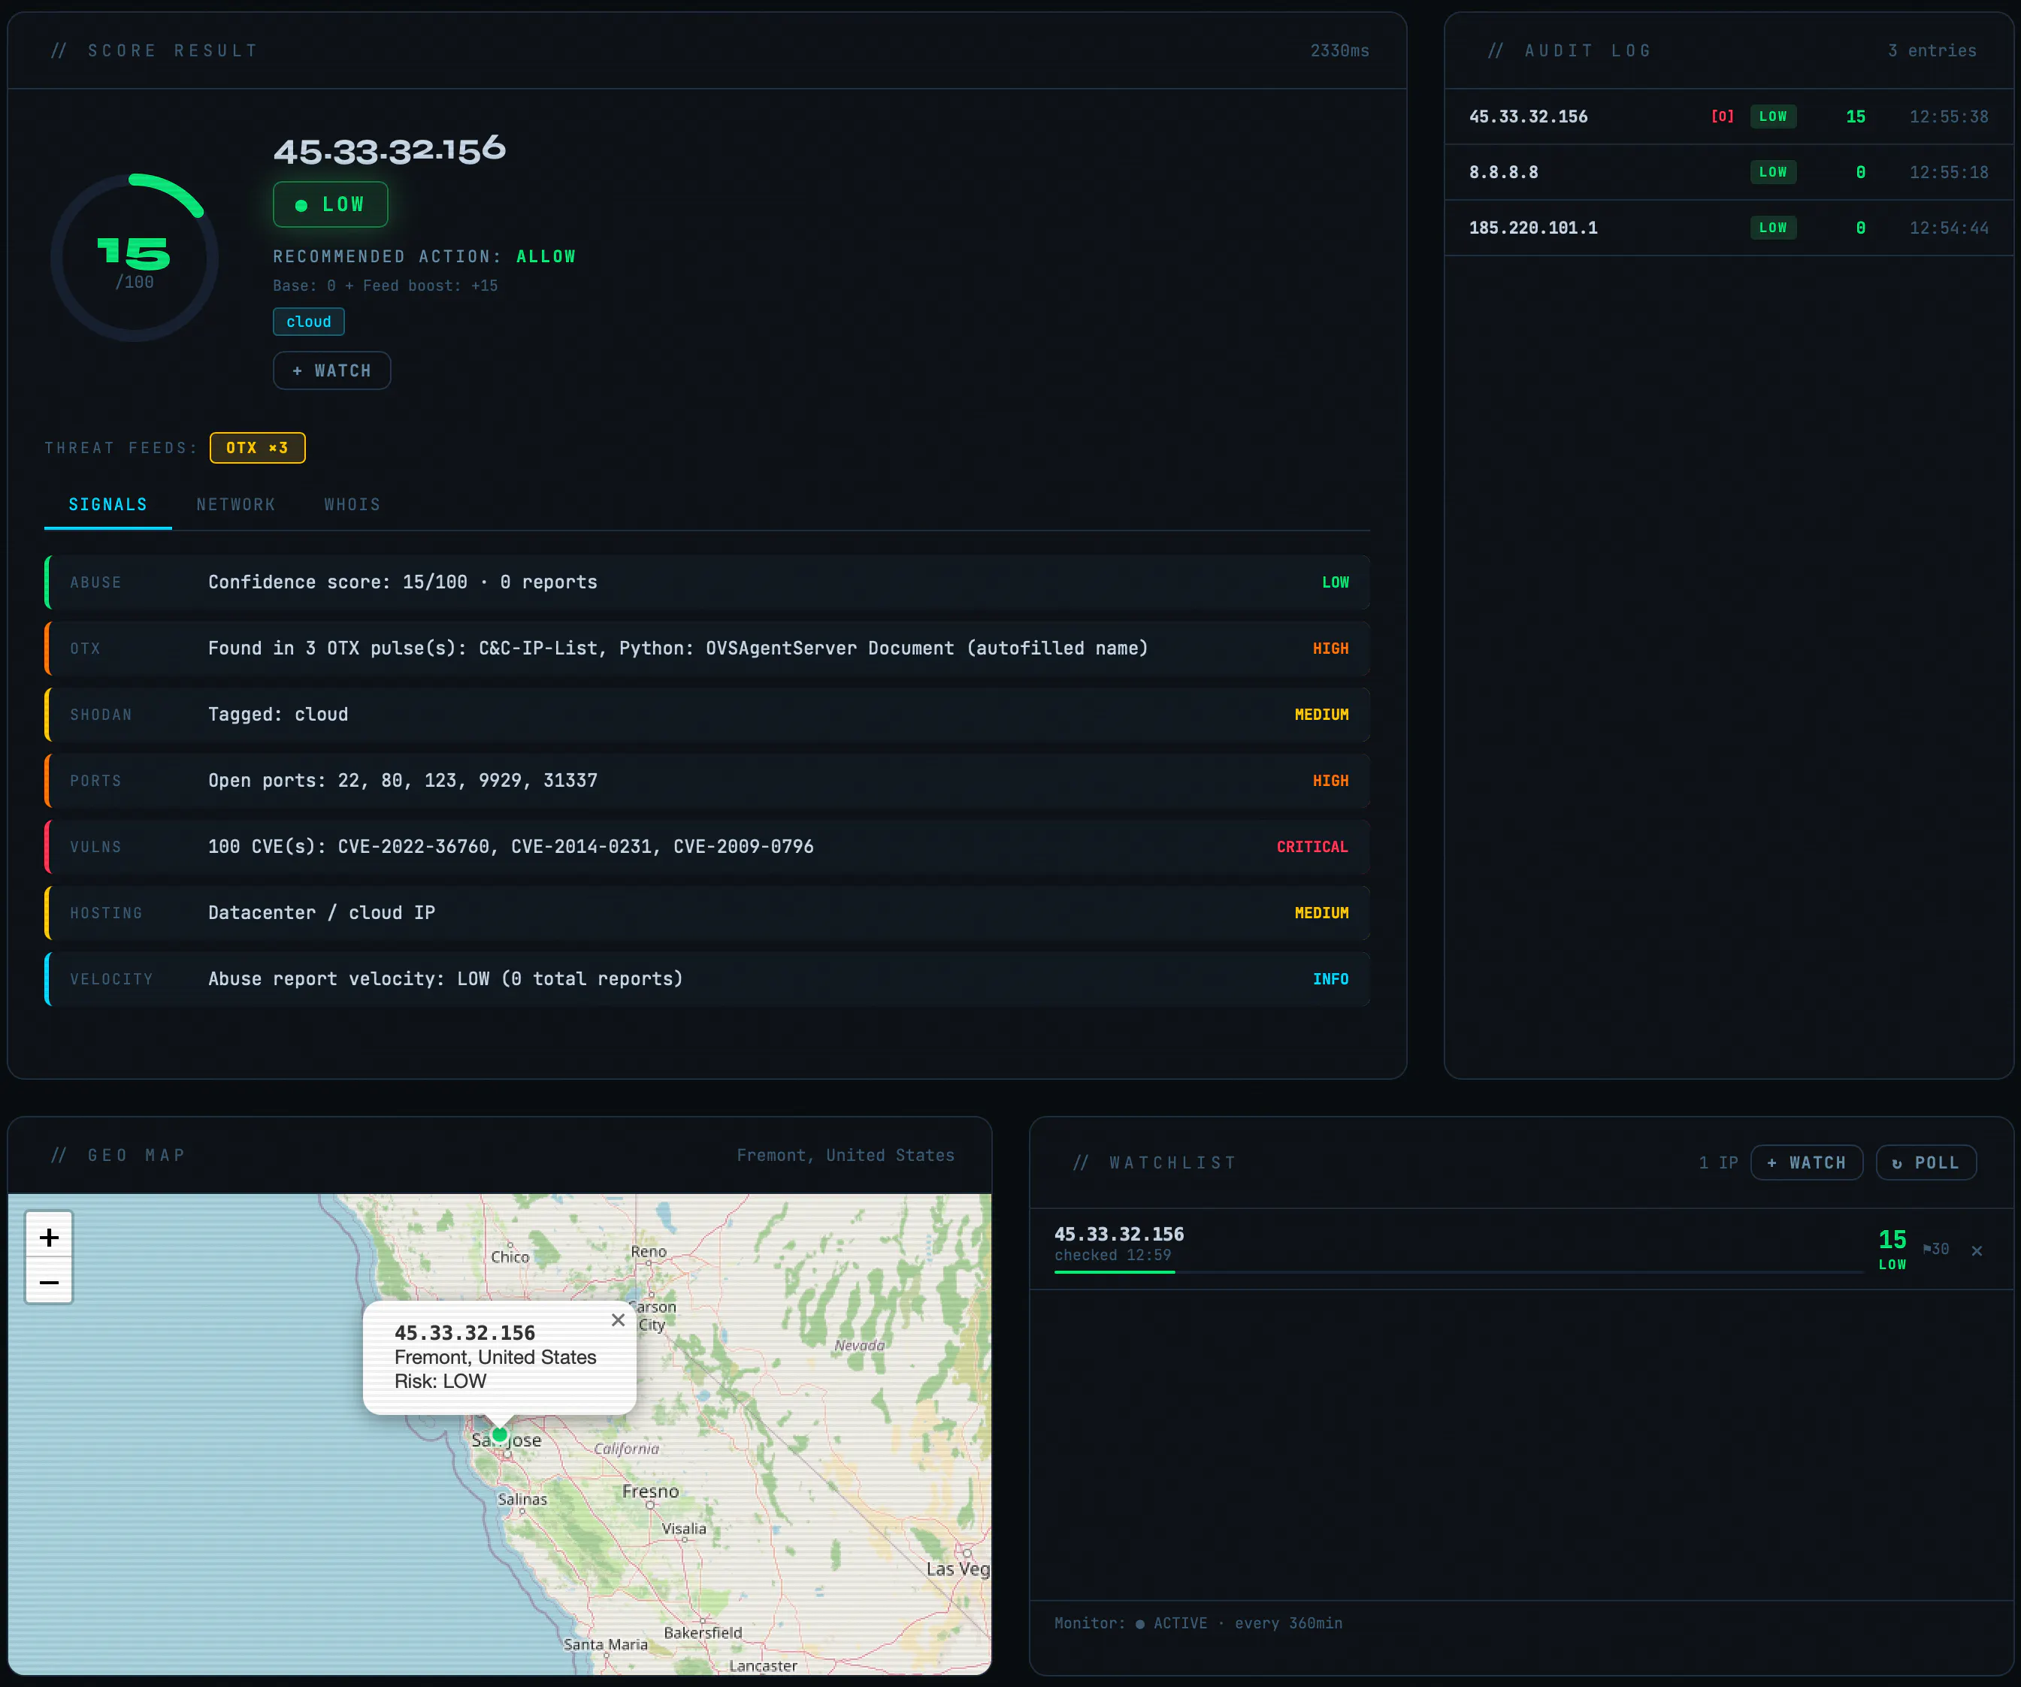Select audit log entry 8.8.8.8
Image resolution: width=2021 pixels, height=1687 pixels.
tap(1729, 172)
